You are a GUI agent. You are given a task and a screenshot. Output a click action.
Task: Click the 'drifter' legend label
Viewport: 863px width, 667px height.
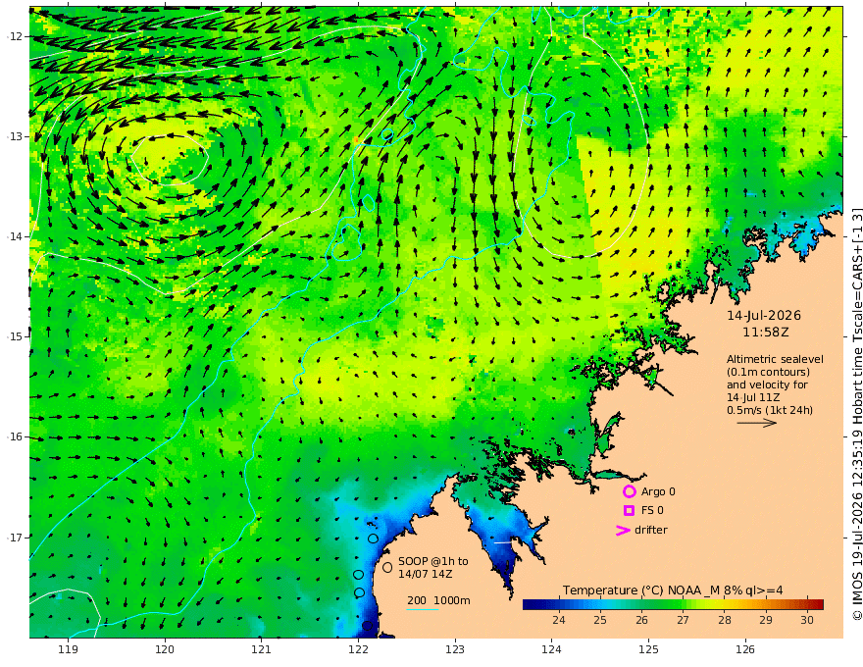click(651, 530)
